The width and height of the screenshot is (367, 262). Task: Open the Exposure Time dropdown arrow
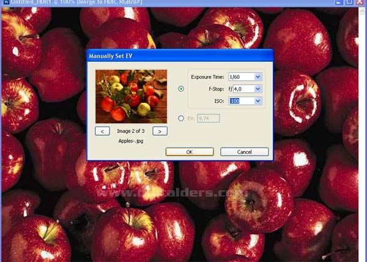(258, 77)
